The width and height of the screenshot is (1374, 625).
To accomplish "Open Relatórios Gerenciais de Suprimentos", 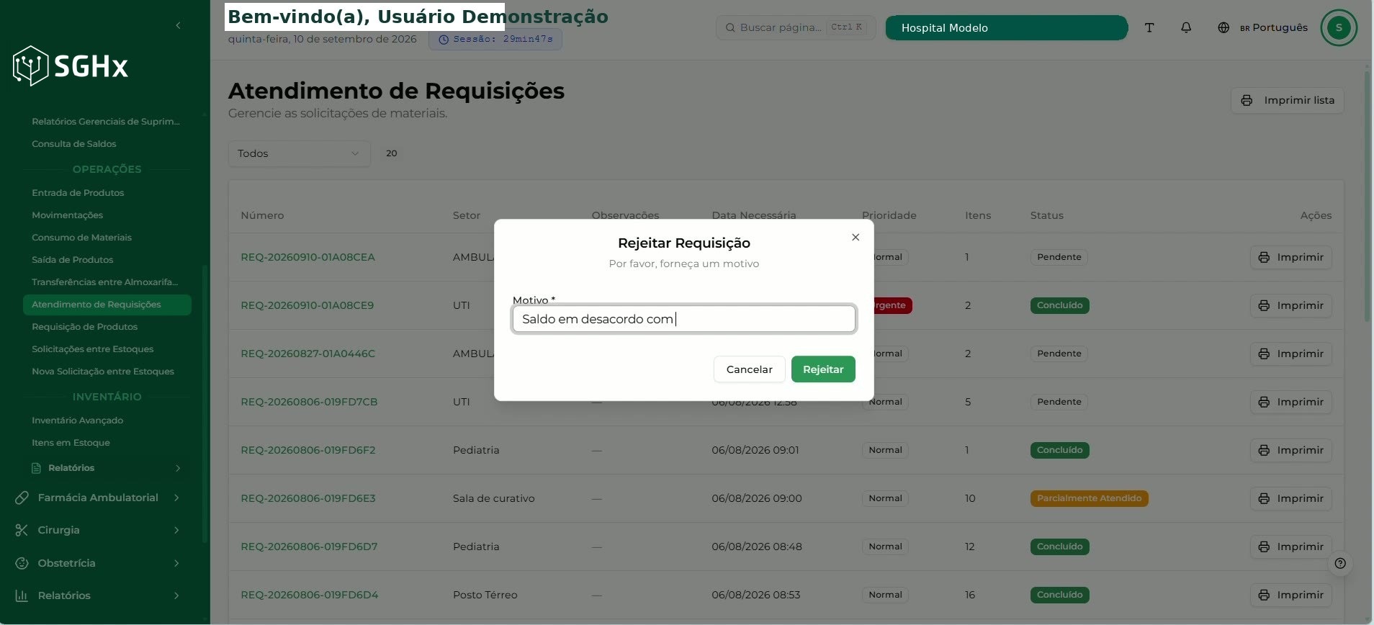I will pyautogui.click(x=106, y=122).
